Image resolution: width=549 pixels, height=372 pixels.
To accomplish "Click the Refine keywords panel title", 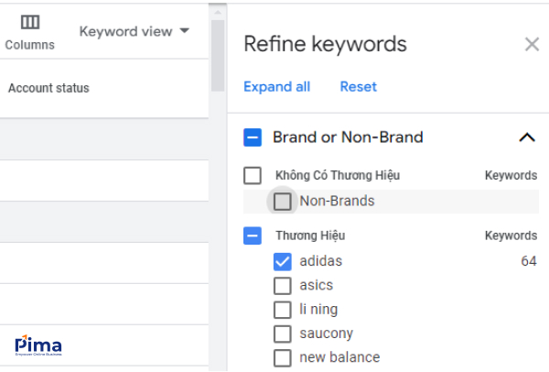I will (325, 44).
